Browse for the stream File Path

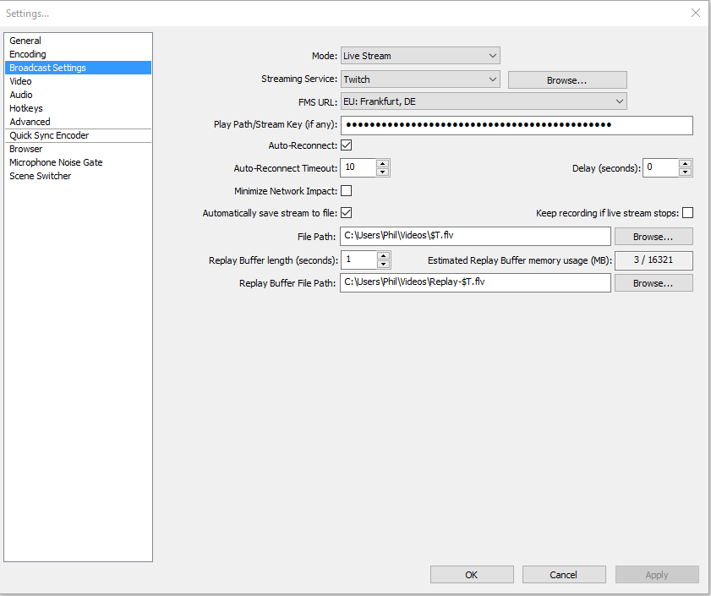click(x=654, y=237)
